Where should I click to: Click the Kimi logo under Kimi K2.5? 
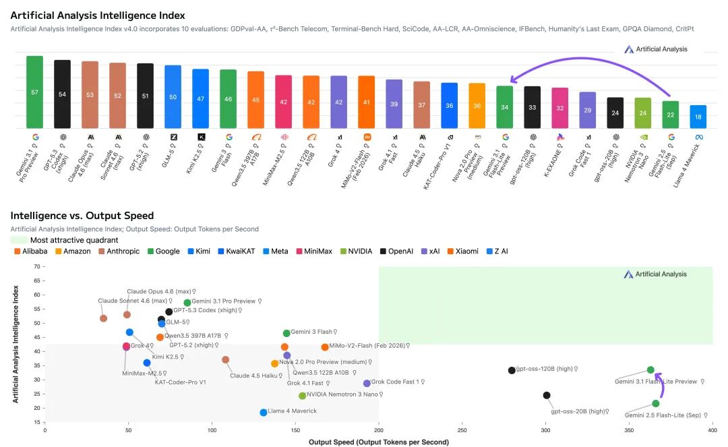point(201,137)
